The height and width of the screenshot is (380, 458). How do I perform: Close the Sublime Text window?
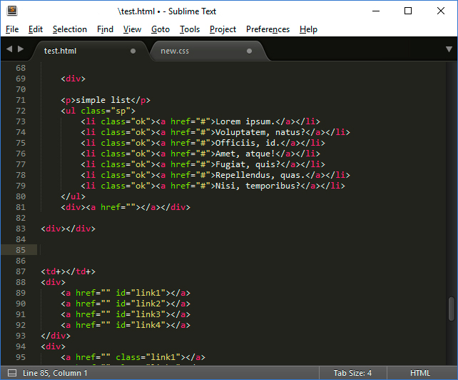click(441, 11)
